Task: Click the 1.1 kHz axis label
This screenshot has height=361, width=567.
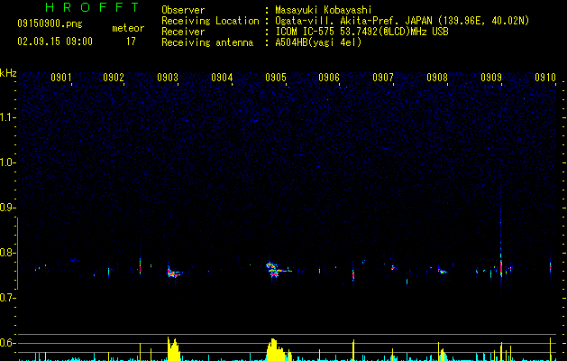Action: click(x=8, y=117)
